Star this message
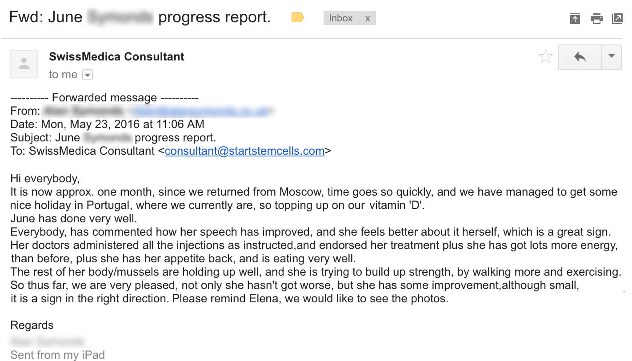Image resolution: width=632 pixels, height=361 pixels. point(545,57)
